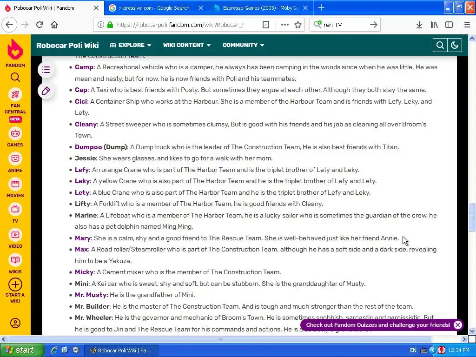Screen dimensions: 476x357
Task: Submit search with arrow button
Action: pyautogui.click(x=374, y=25)
